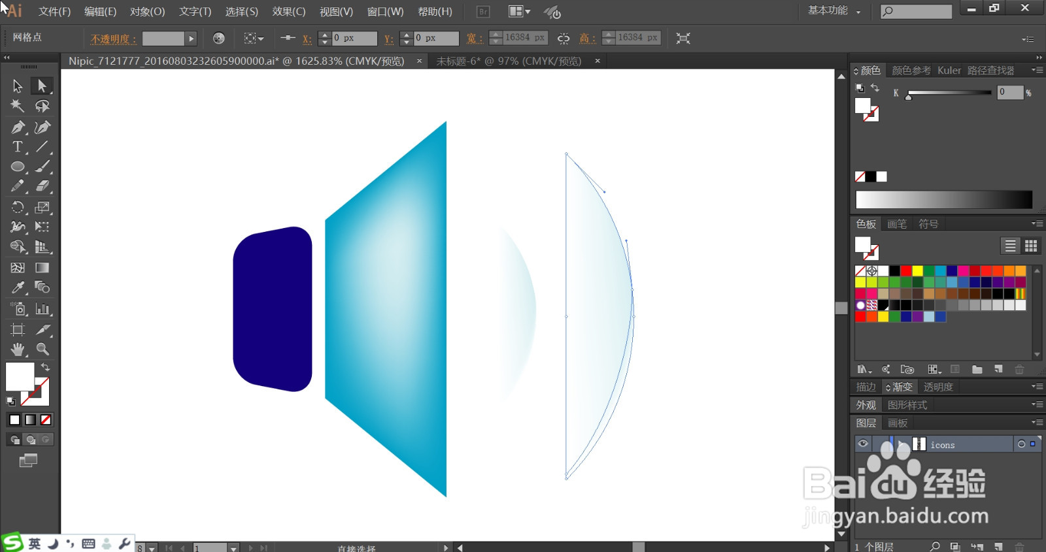Select the Column Graph tool

[x=42, y=308]
